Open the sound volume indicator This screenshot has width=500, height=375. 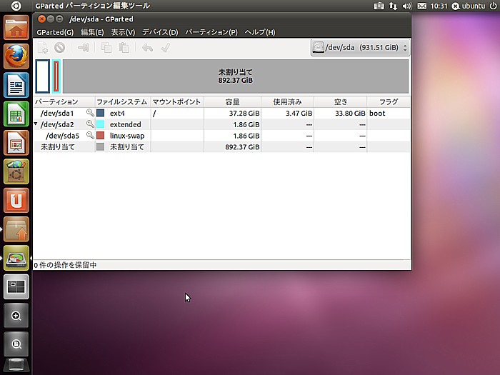tap(407, 6)
